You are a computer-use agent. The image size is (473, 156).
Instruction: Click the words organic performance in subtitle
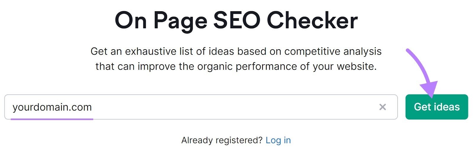click(247, 67)
